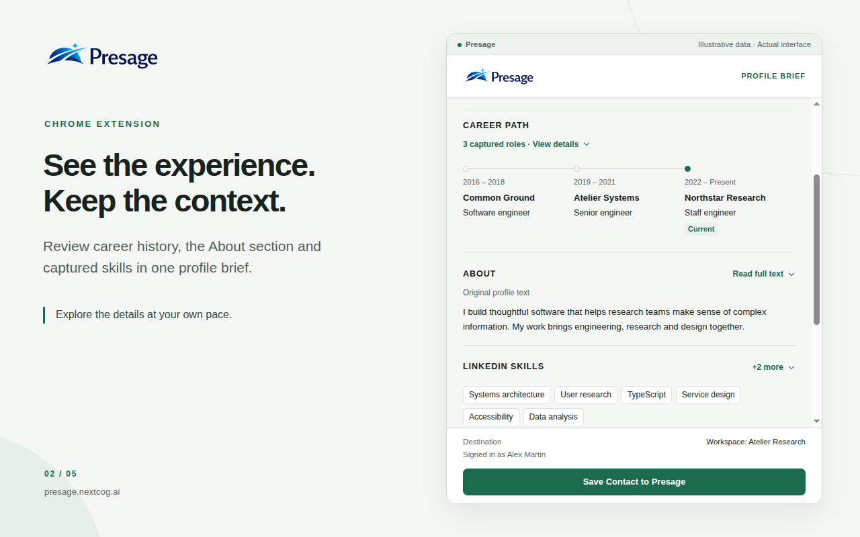Show the +2 more LinkedIn skills
The width and height of the screenshot is (860, 537).
(773, 367)
